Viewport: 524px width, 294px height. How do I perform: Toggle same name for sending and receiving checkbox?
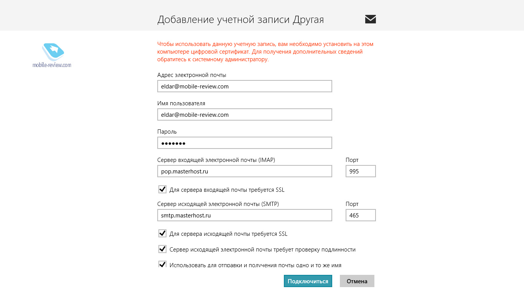click(162, 264)
